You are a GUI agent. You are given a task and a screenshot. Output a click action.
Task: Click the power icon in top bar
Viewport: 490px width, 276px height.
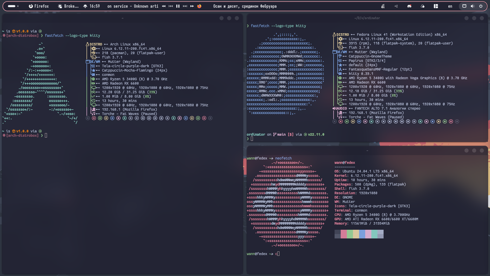pyautogui.click(x=481, y=6)
